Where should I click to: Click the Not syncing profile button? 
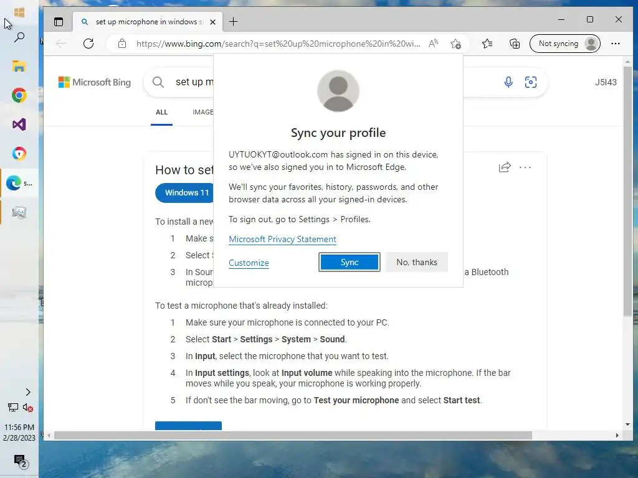[x=564, y=44]
